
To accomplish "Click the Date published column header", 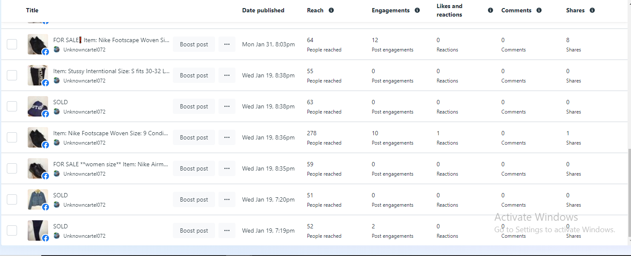I will (263, 10).
